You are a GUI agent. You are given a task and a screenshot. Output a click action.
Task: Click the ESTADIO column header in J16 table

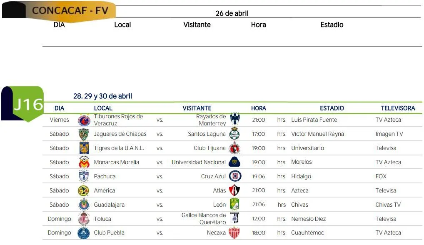tap(332, 108)
